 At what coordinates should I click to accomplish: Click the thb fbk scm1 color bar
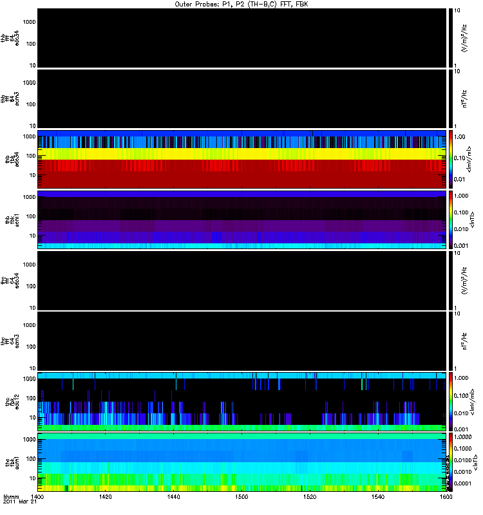451,220
